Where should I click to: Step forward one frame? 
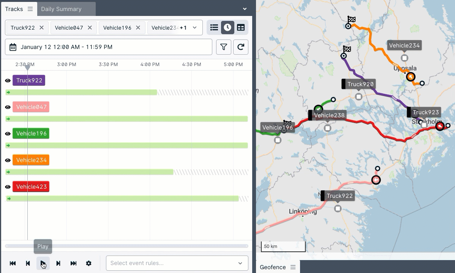coord(58,263)
